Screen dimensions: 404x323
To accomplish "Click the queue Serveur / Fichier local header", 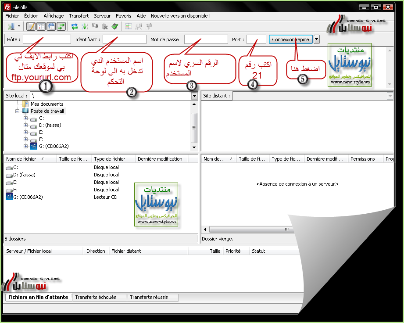I will pyautogui.click(x=43, y=251).
